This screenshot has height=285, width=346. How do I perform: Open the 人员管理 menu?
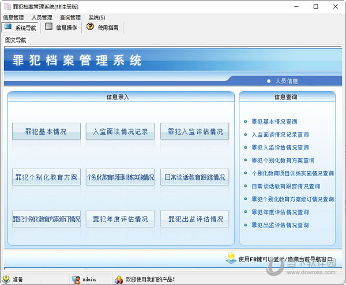tap(42, 18)
